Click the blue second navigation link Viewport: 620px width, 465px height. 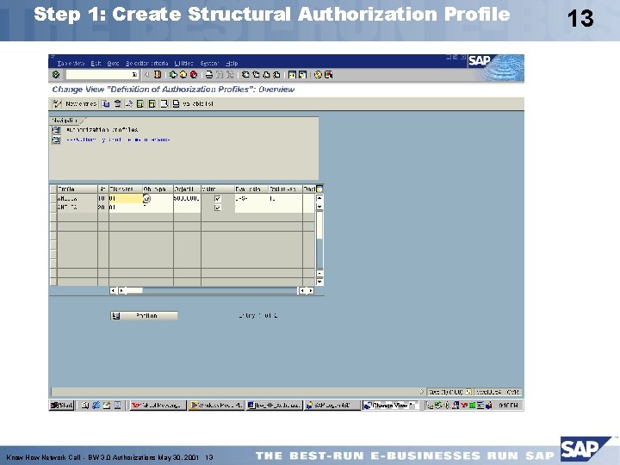(118, 139)
